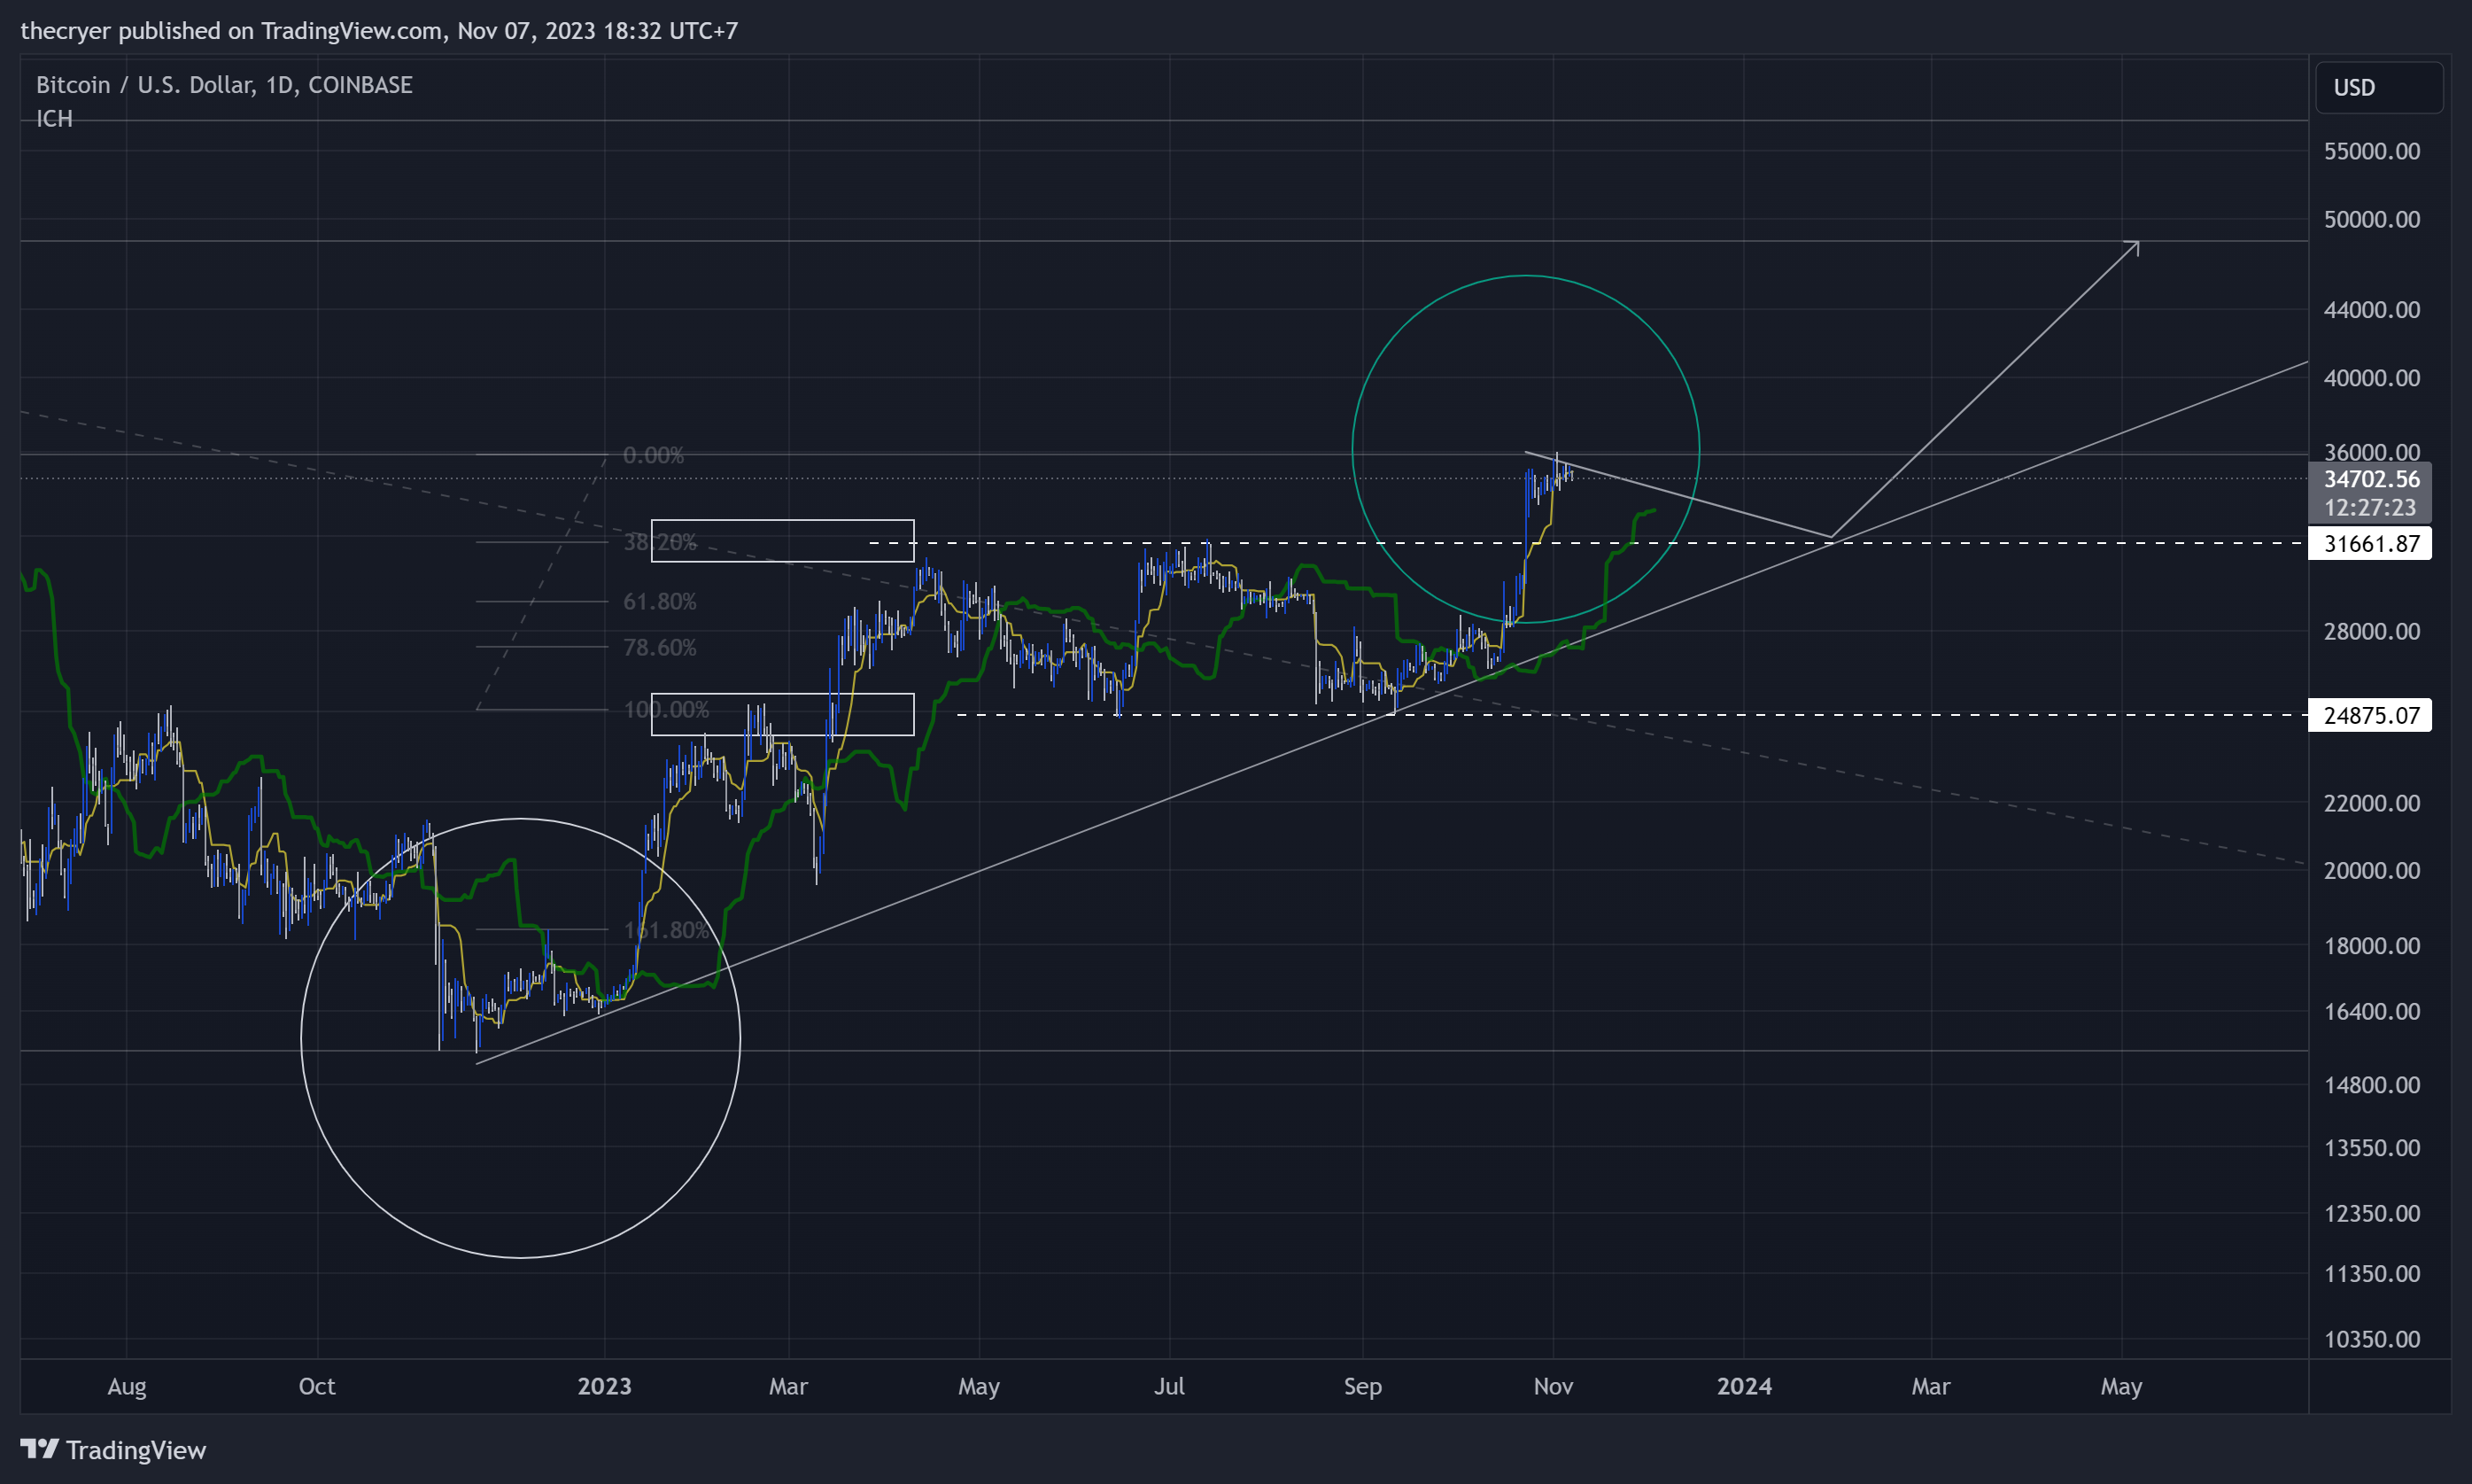
Task: Click the 18000.00 price axis value
Action: pos(2371,946)
